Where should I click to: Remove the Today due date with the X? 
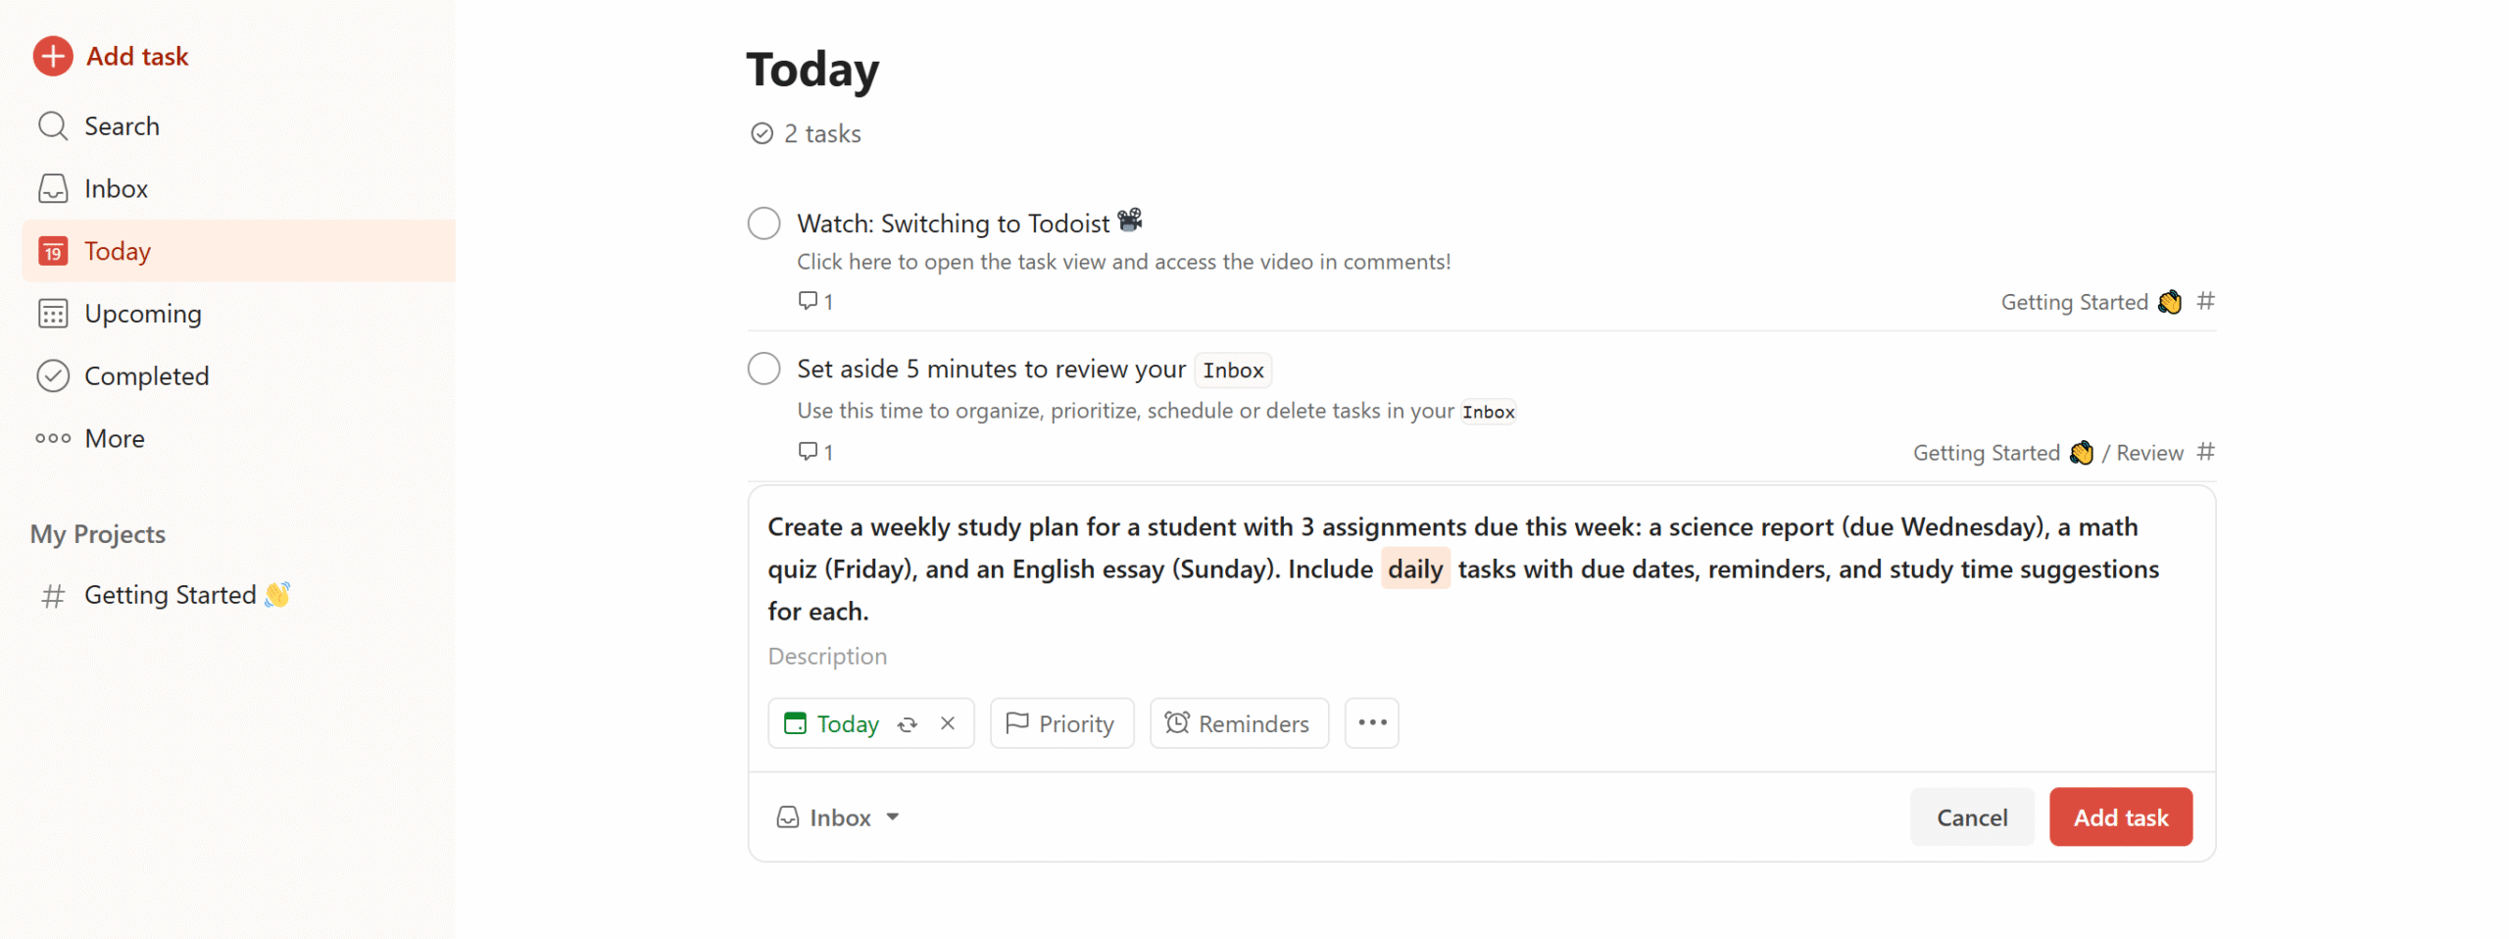point(947,722)
